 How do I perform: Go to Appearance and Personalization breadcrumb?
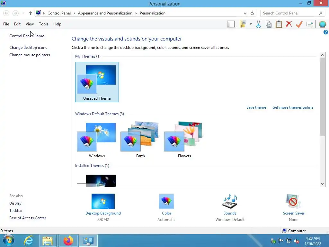tap(105, 13)
